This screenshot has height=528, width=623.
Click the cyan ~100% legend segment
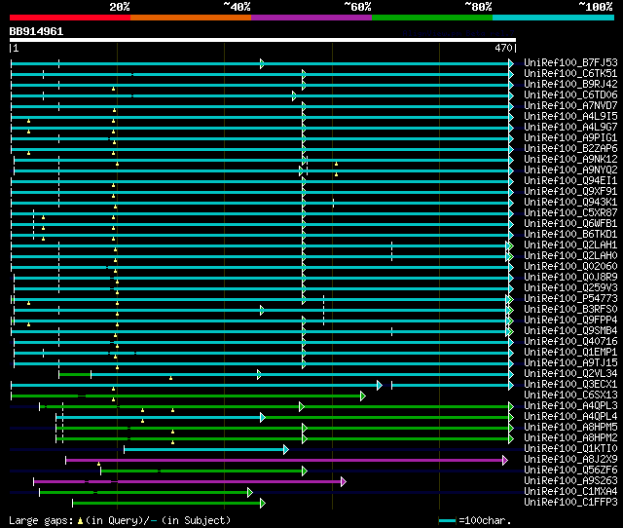tap(553, 18)
